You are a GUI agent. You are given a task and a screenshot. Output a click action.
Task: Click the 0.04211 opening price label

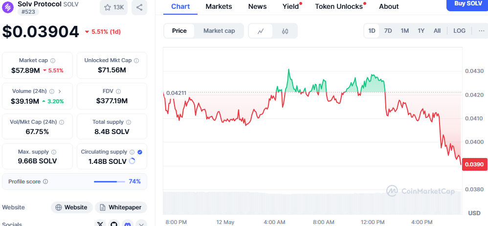click(176, 93)
